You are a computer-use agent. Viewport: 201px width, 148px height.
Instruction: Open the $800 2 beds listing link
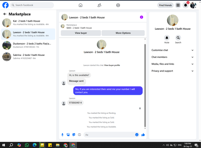(x=79, y=28)
